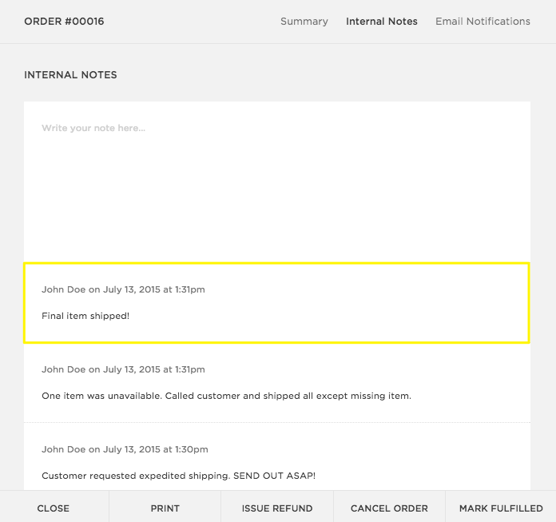
Task: Select the 'One item was unavailable' note text
Action: pos(226,396)
